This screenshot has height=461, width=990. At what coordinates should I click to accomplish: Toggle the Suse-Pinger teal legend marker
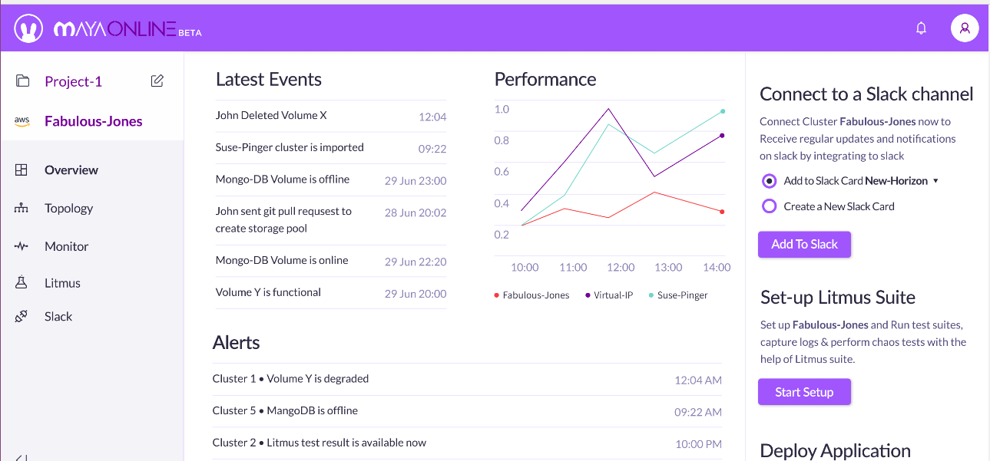651,295
